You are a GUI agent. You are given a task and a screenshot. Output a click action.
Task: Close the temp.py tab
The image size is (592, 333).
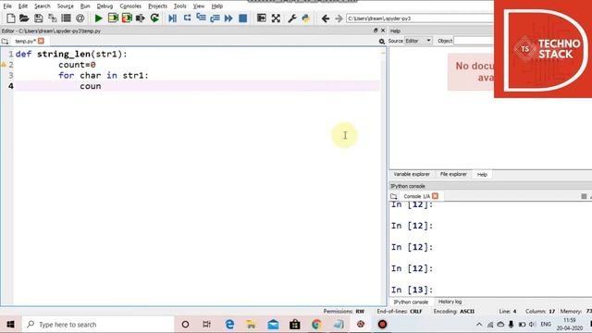(x=41, y=41)
